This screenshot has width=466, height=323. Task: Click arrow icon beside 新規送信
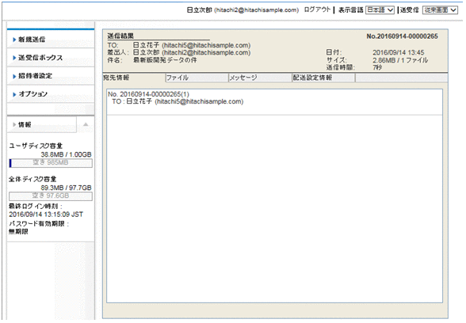[14, 40]
